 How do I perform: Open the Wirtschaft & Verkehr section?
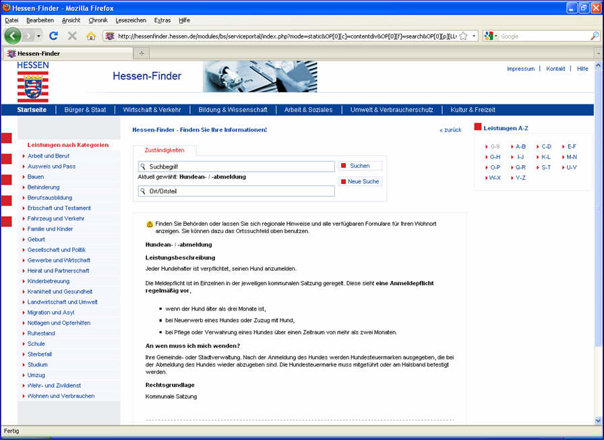point(152,110)
